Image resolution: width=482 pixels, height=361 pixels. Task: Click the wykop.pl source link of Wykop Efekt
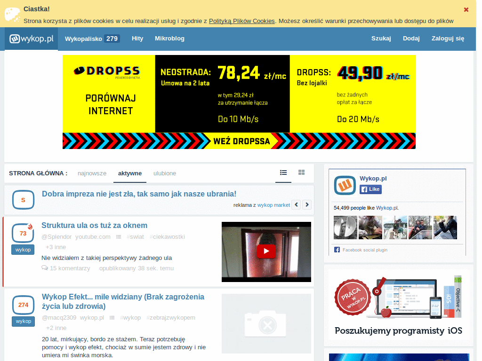point(92,317)
